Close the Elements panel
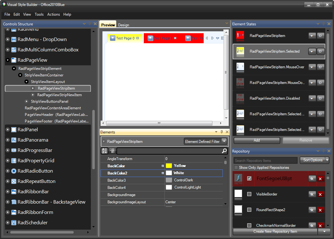334x239 pixels. tap(227, 132)
